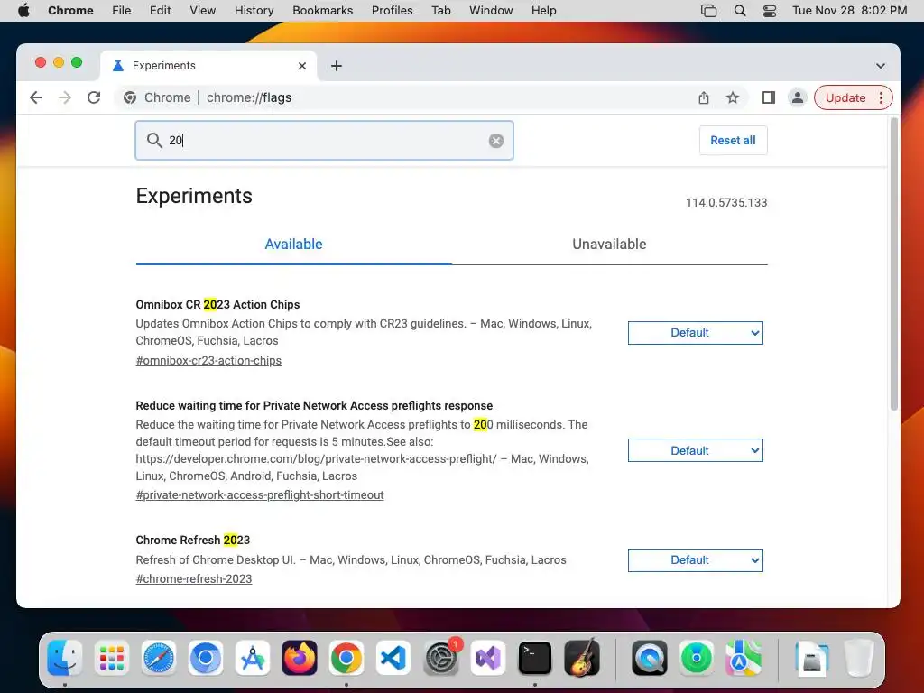Open Chrome's three-dot menu
Viewport: 924px width, 693px height.
tap(882, 97)
